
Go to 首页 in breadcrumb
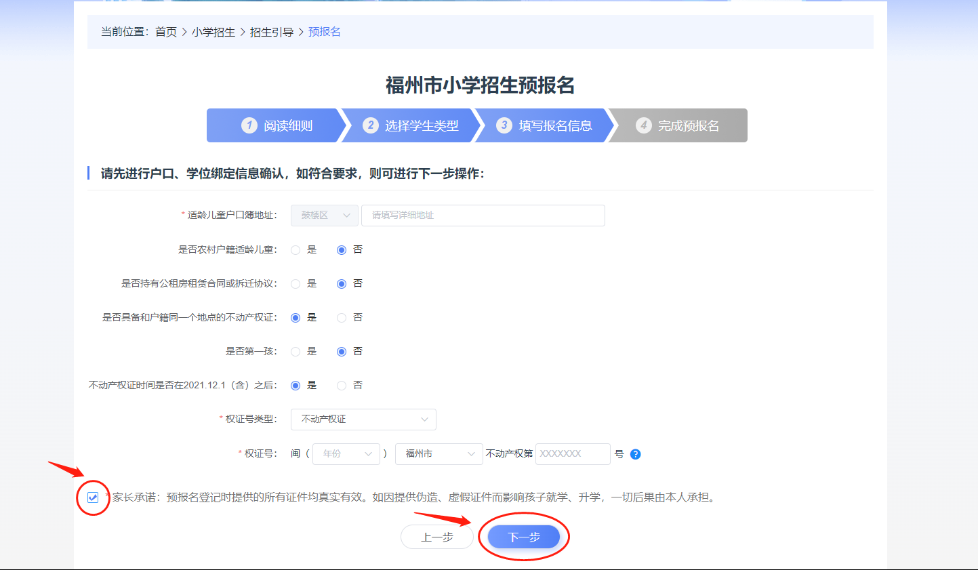point(166,32)
